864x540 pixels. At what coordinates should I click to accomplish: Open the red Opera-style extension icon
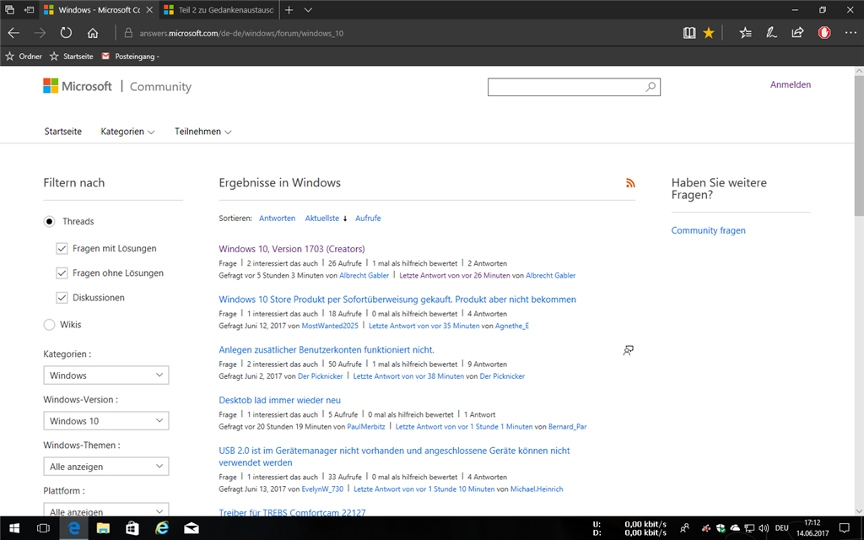[x=824, y=33]
